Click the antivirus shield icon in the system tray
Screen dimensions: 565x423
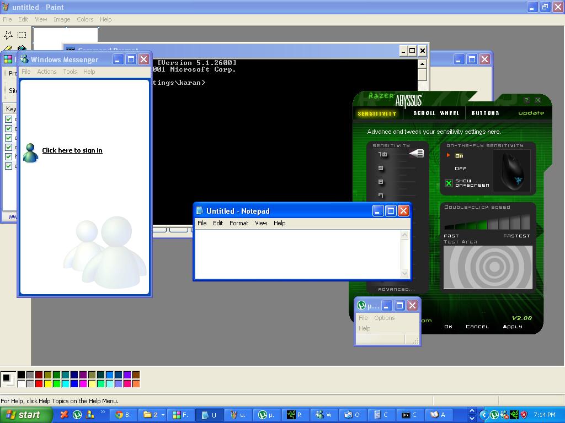(524, 415)
